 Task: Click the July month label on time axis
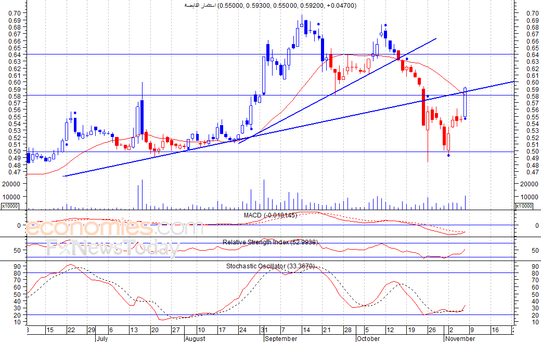click(102, 338)
